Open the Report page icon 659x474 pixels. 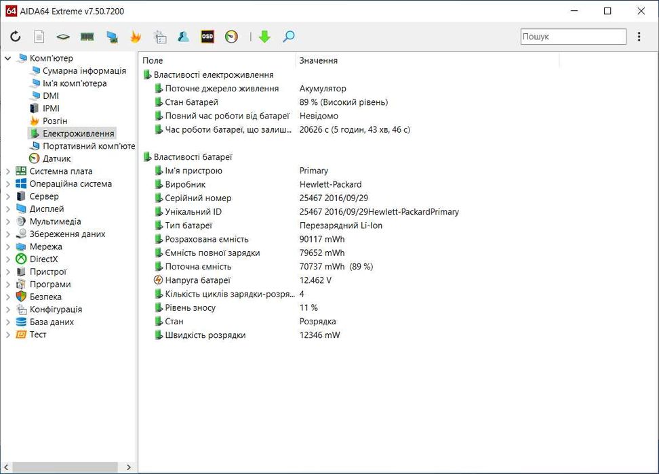39,37
